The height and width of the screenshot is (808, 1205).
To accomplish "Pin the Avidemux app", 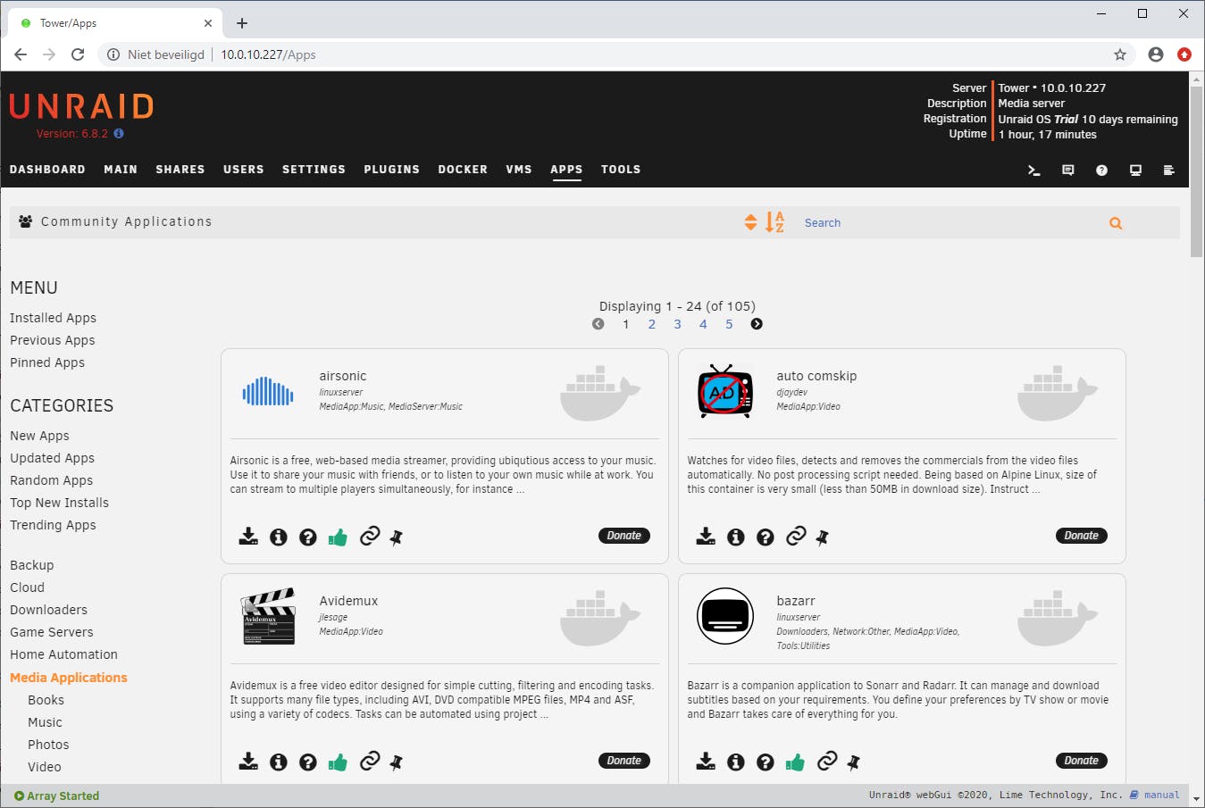I will click(397, 762).
